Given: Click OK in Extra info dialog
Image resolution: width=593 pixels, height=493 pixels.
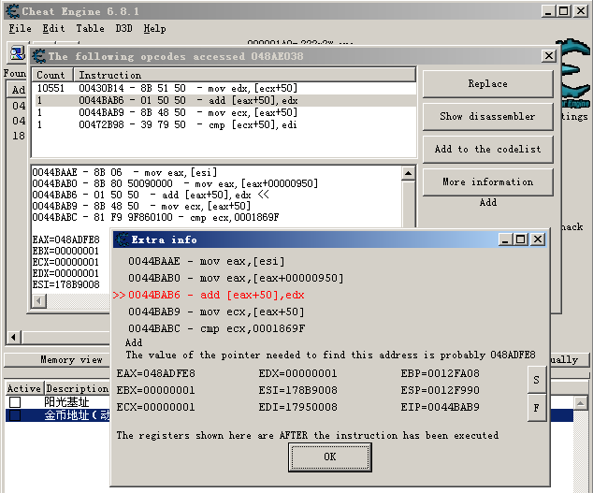Looking at the screenshot, I should pos(330,457).
